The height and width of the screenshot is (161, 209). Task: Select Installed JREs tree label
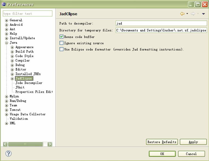tap(28, 74)
